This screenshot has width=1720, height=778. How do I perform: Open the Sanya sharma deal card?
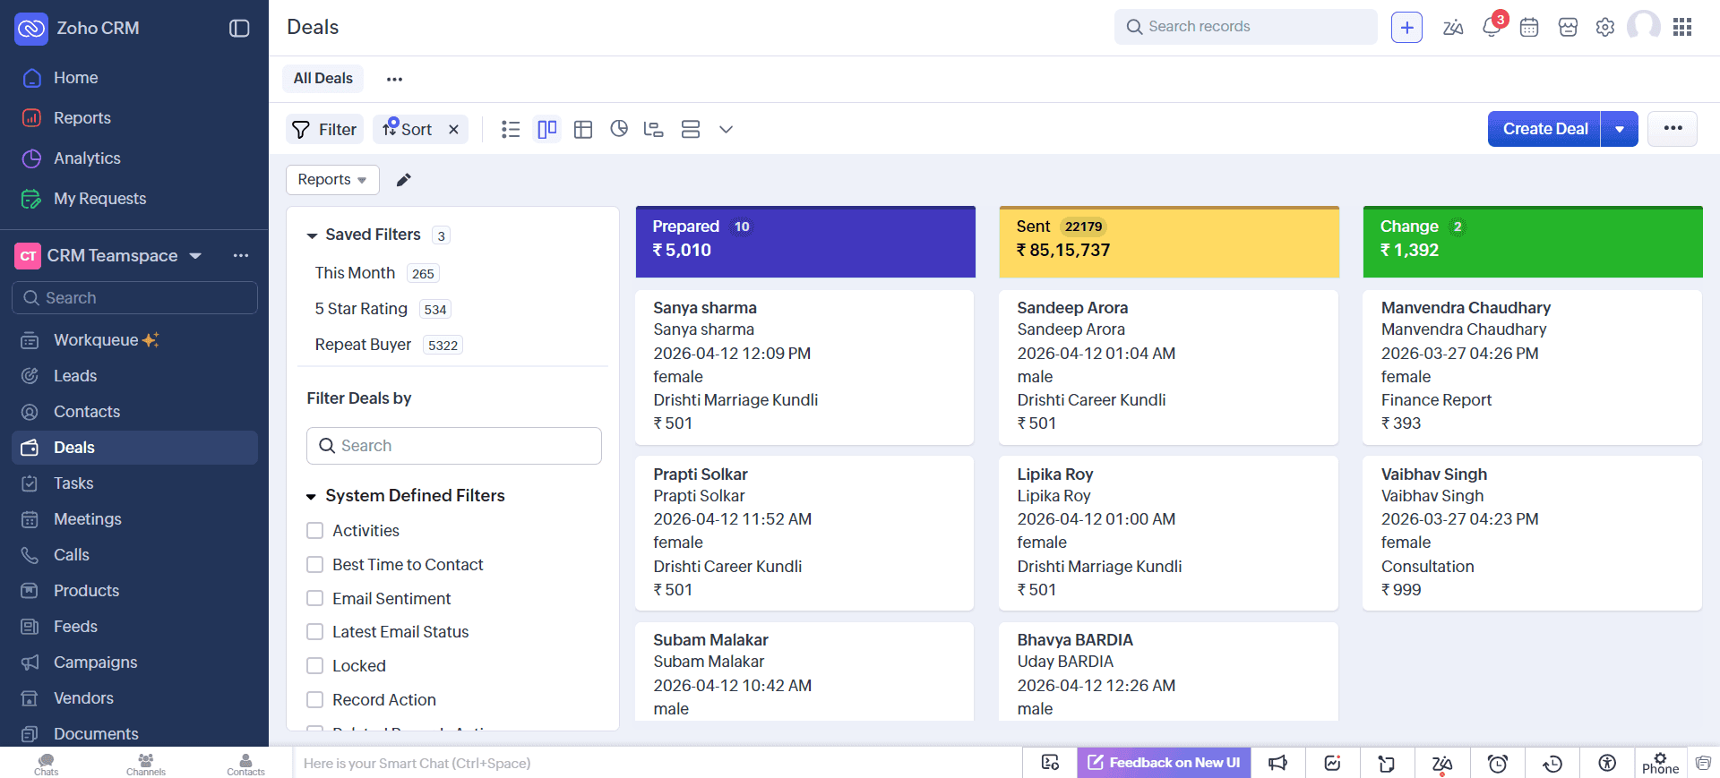804,367
